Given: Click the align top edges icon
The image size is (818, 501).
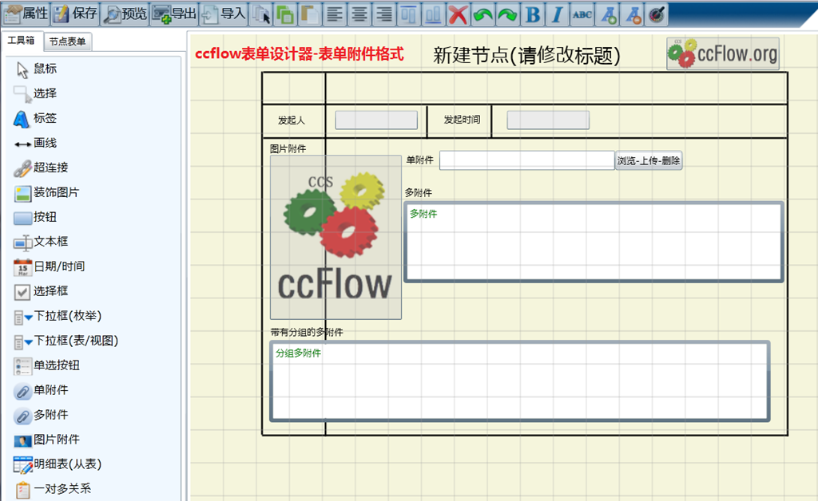Looking at the screenshot, I should click(x=408, y=14).
